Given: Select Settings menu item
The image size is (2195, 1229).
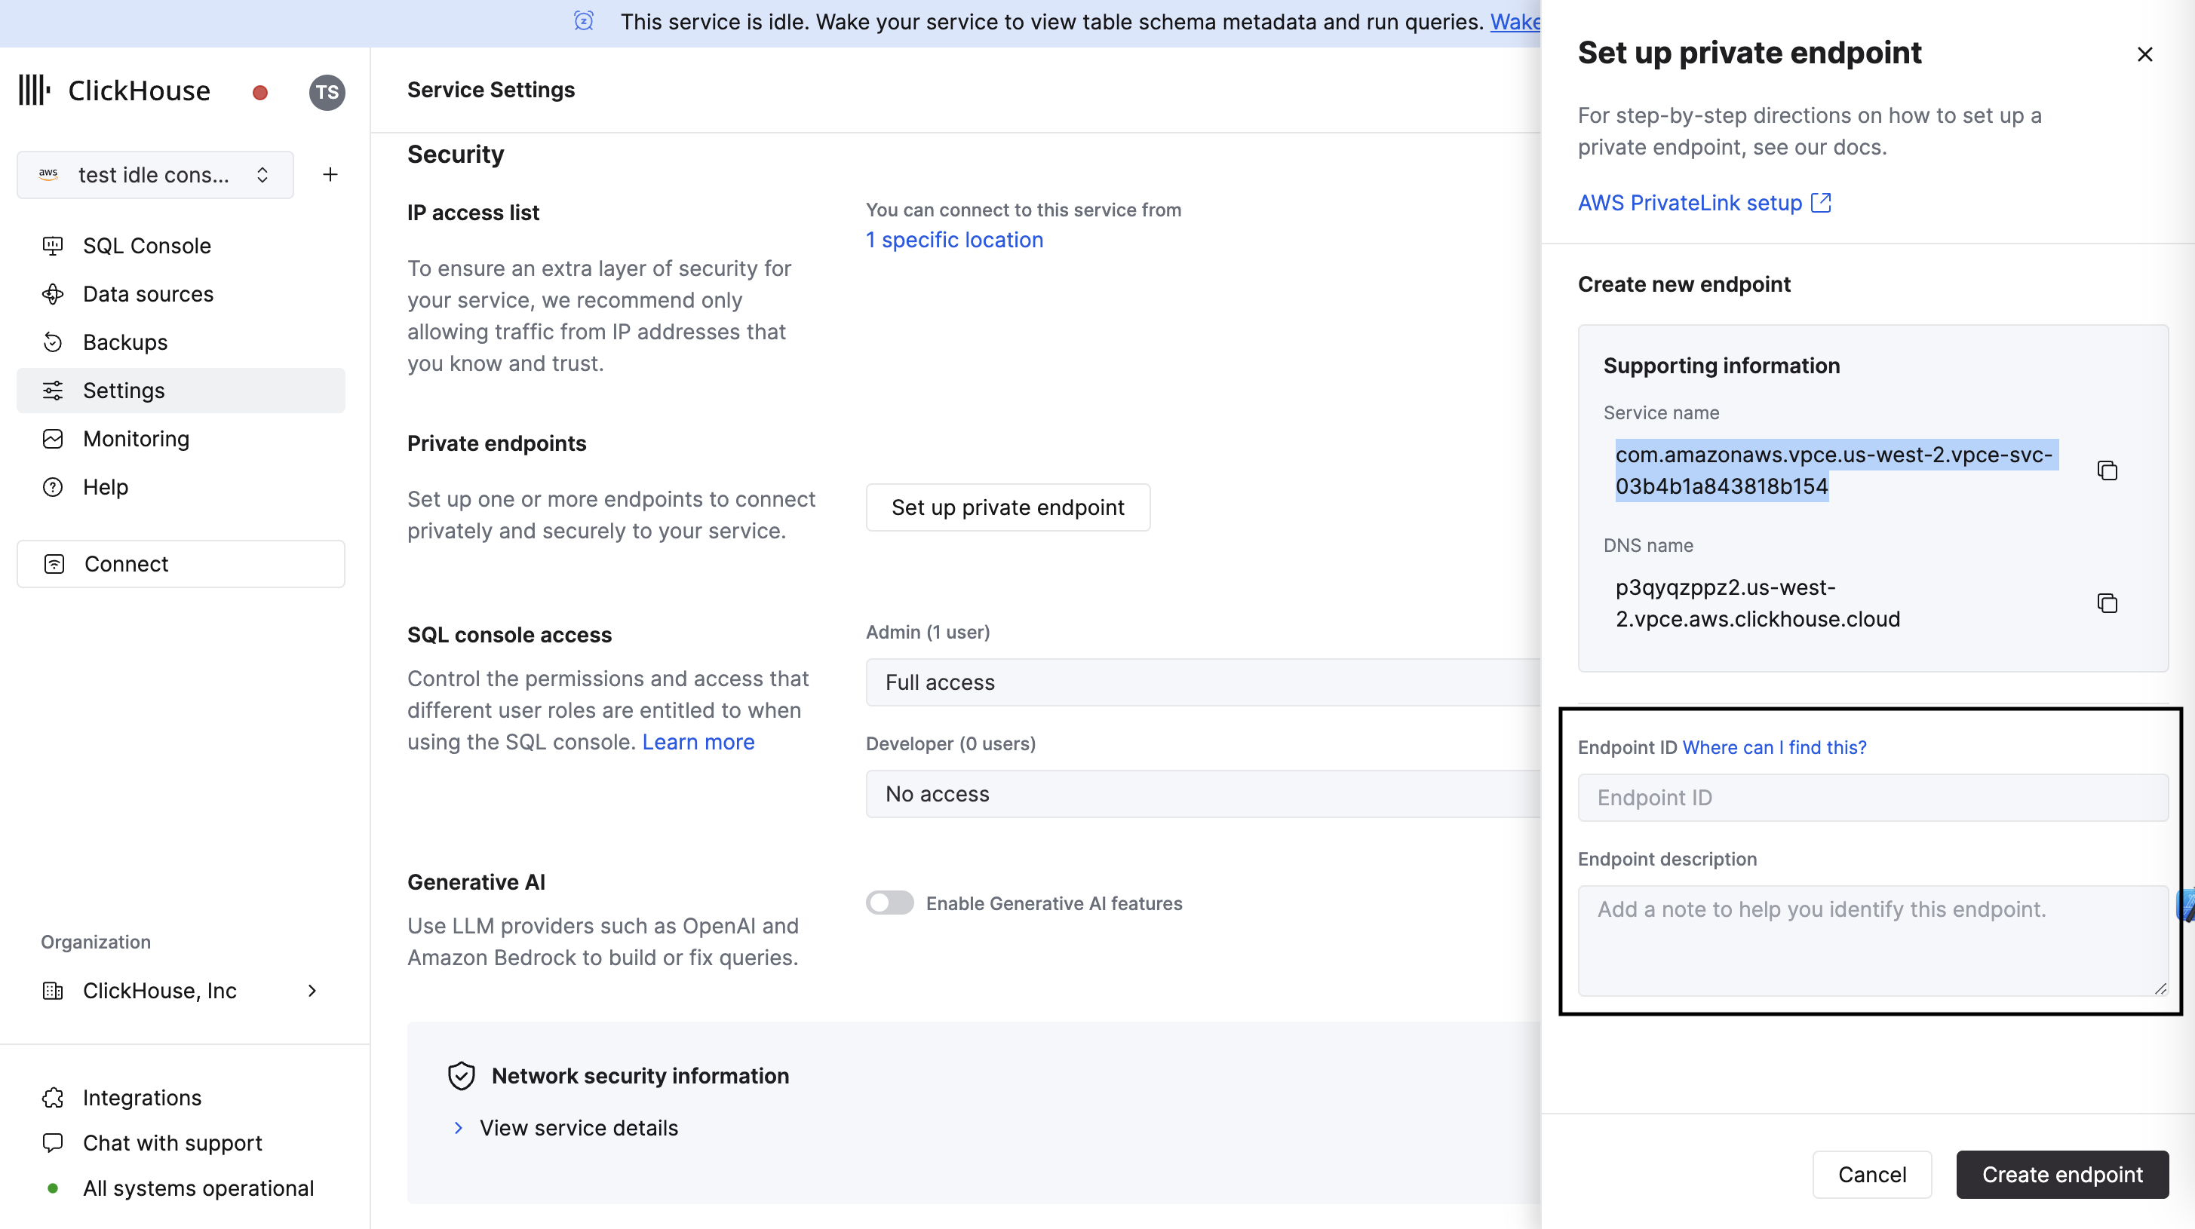Looking at the screenshot, I should coord(181,390).
